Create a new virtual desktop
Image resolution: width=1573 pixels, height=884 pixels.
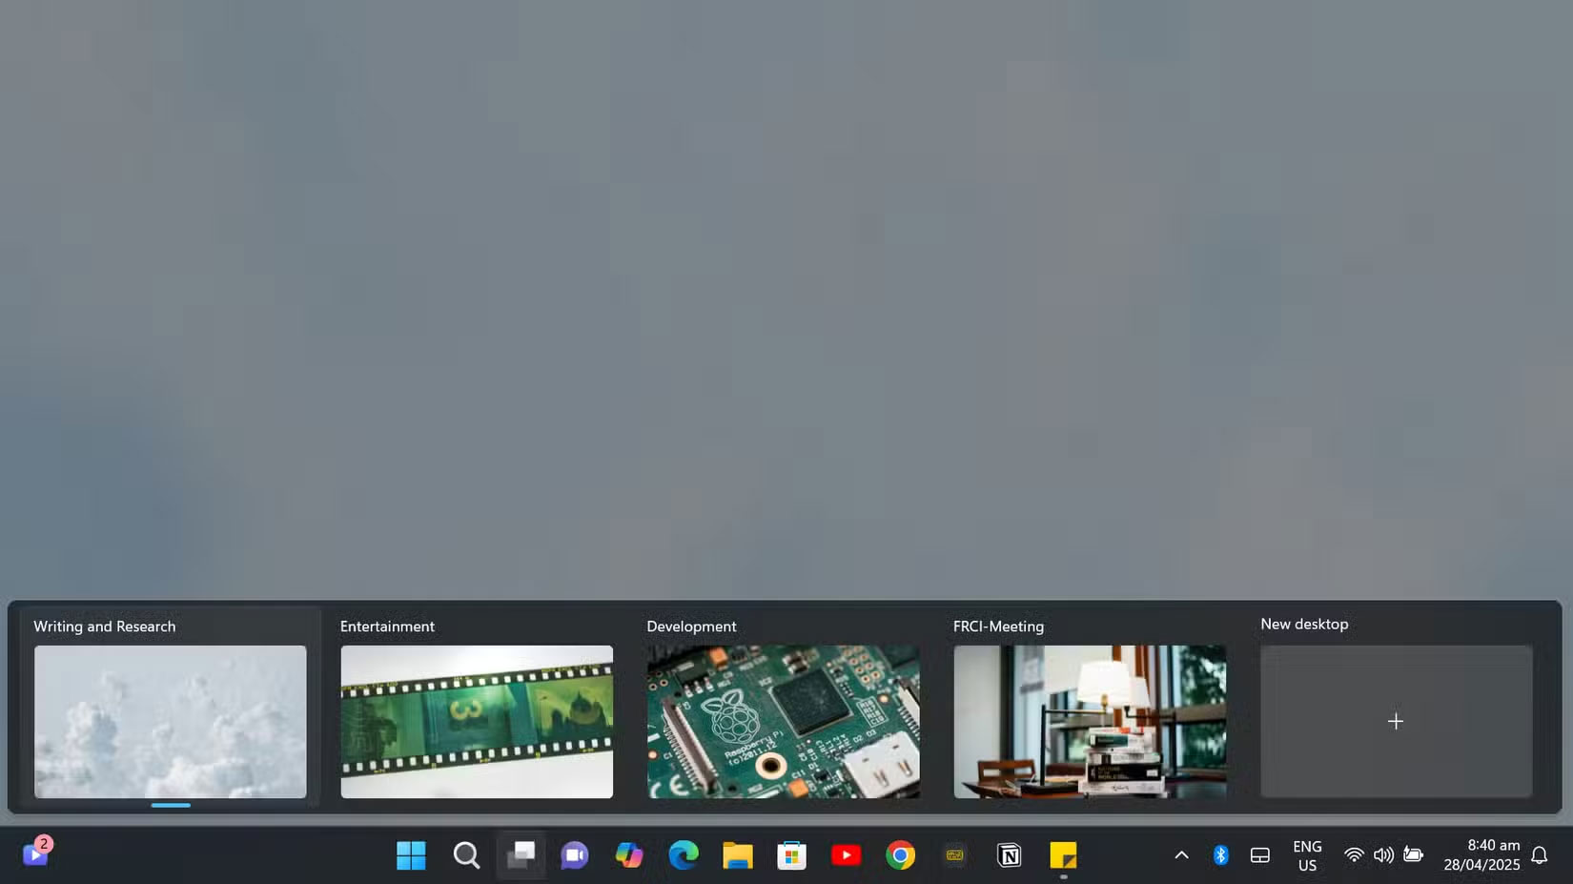1395,722
